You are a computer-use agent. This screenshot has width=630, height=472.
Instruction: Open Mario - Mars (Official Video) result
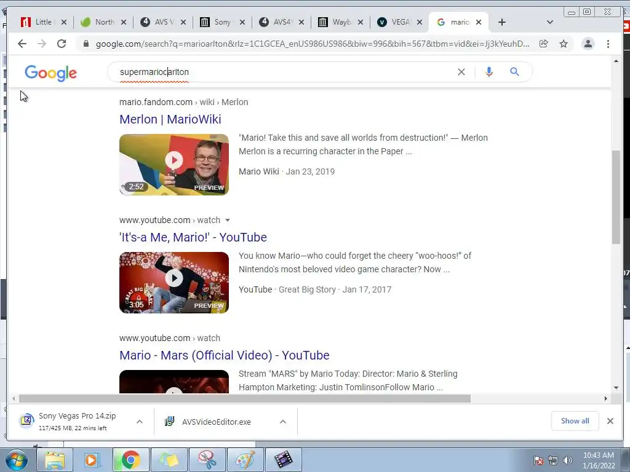point(224,355)
